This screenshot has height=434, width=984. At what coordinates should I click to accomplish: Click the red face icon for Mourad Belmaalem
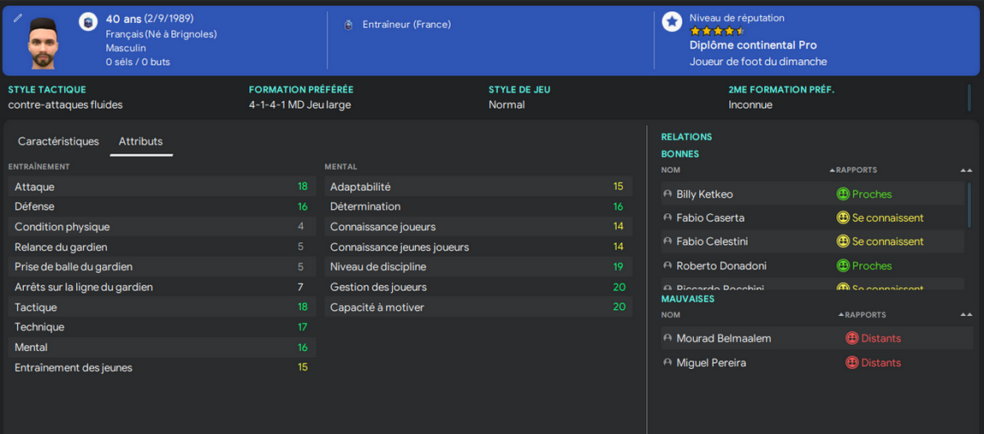pos(851,339)
